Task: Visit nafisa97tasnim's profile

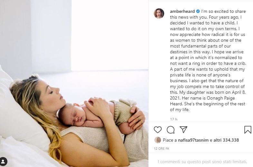Action: pyautogui.click(x=193, y=140)
